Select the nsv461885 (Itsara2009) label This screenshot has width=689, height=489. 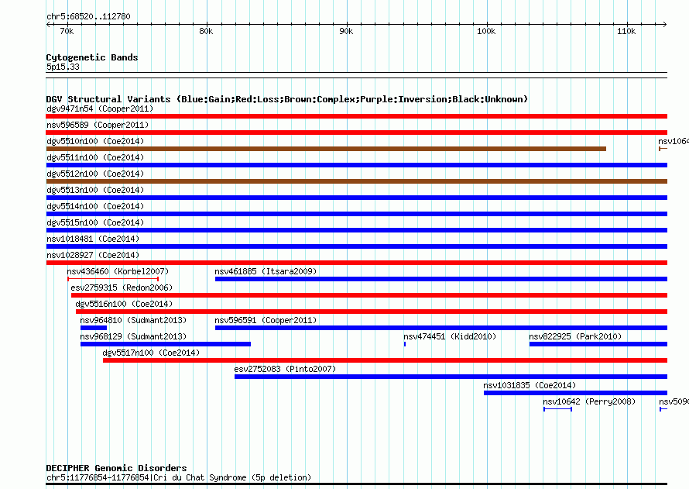pos(266,271)
